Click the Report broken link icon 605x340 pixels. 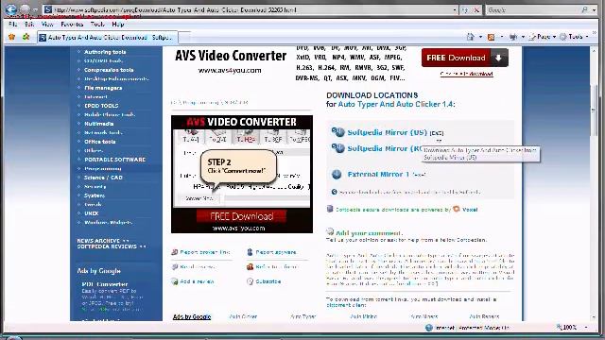point(174,252)
